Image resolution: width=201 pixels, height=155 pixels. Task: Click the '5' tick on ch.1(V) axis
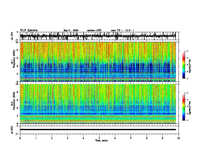tap(18, 32)
